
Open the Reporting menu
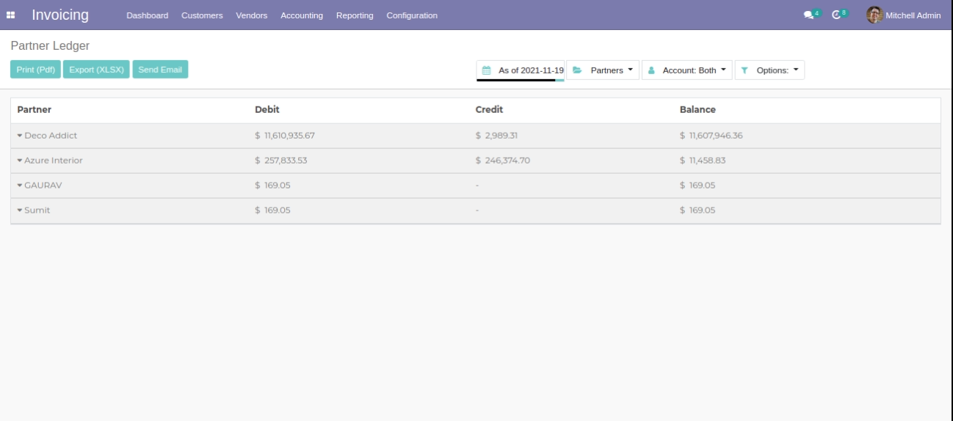coord(355,15)
